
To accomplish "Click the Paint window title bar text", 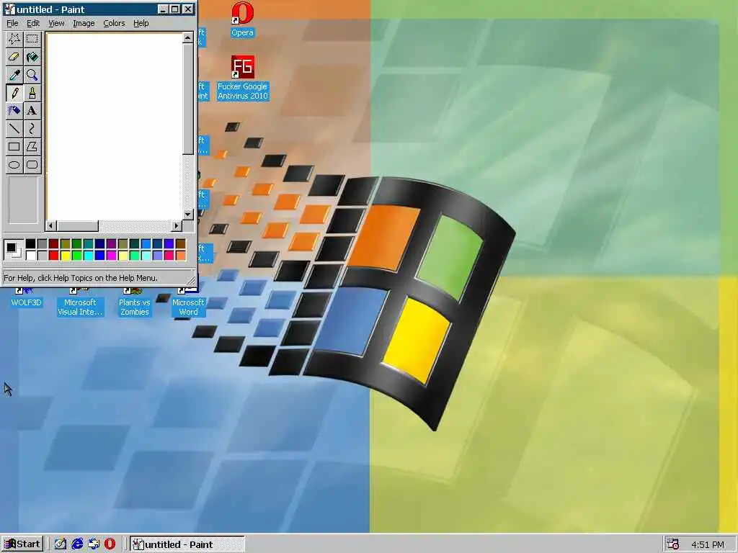I will (x=50, y=9).
